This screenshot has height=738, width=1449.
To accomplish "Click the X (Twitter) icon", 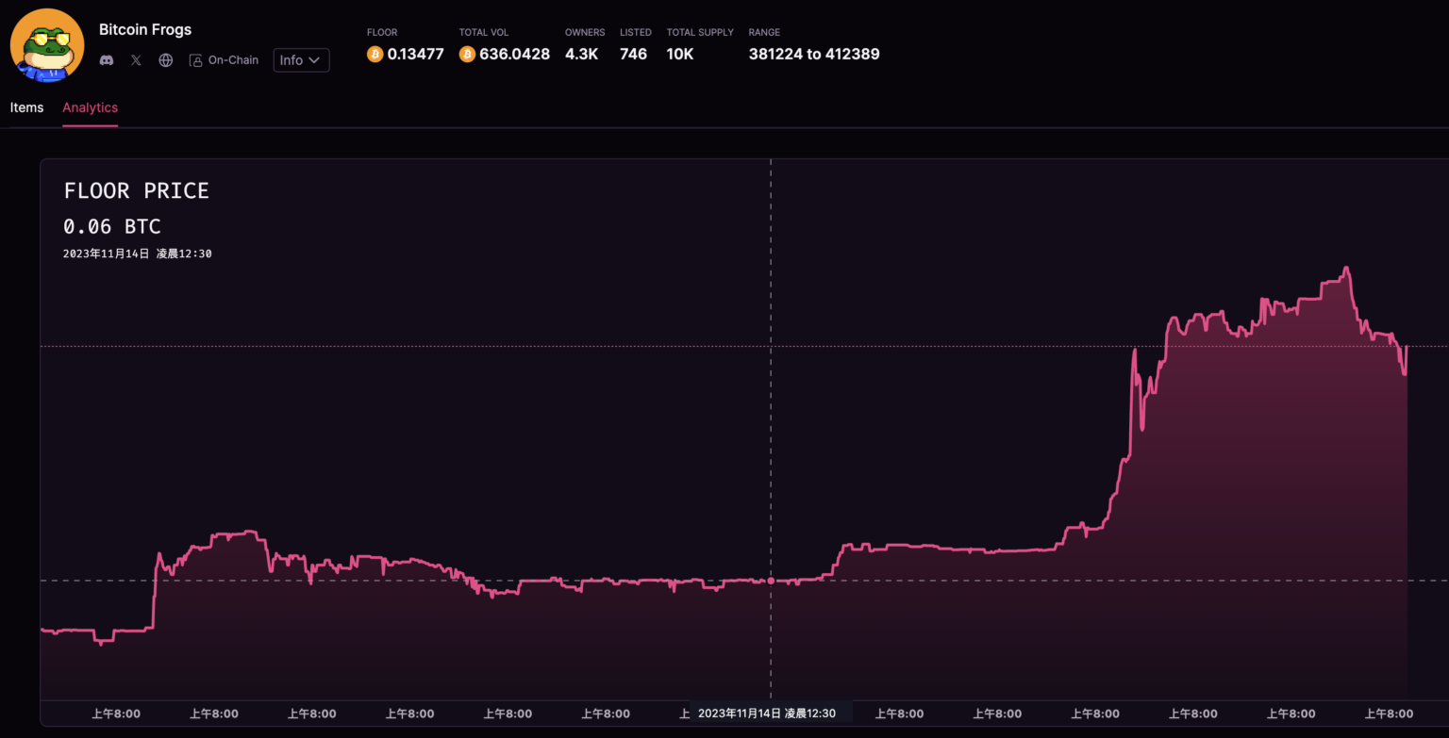I will 136,59.
